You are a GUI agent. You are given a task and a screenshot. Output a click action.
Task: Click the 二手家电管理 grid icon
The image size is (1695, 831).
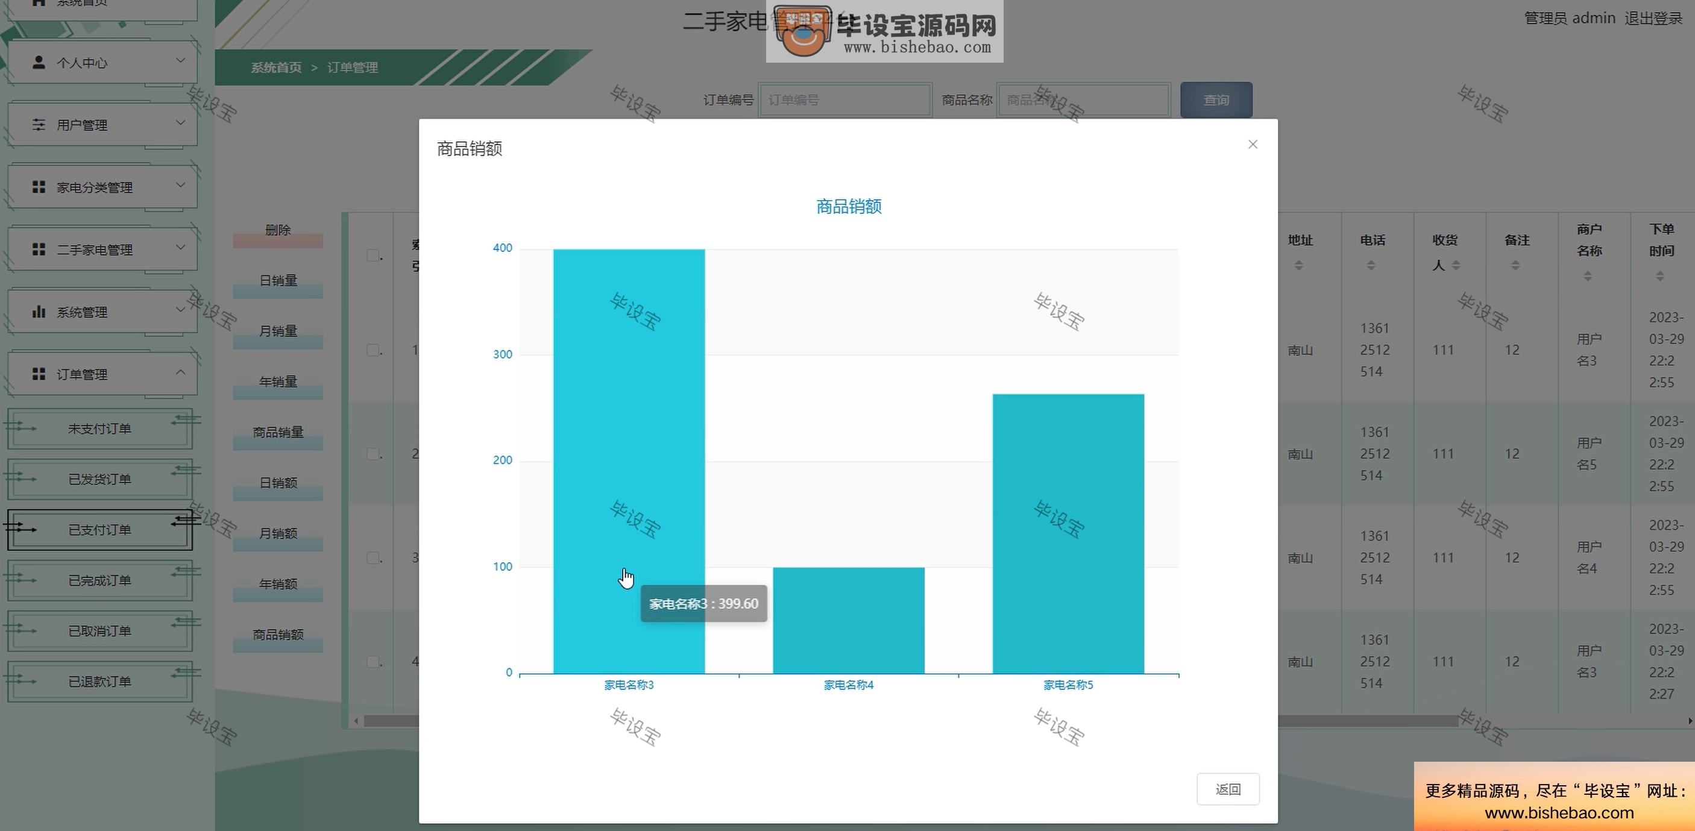pos(39,249)
